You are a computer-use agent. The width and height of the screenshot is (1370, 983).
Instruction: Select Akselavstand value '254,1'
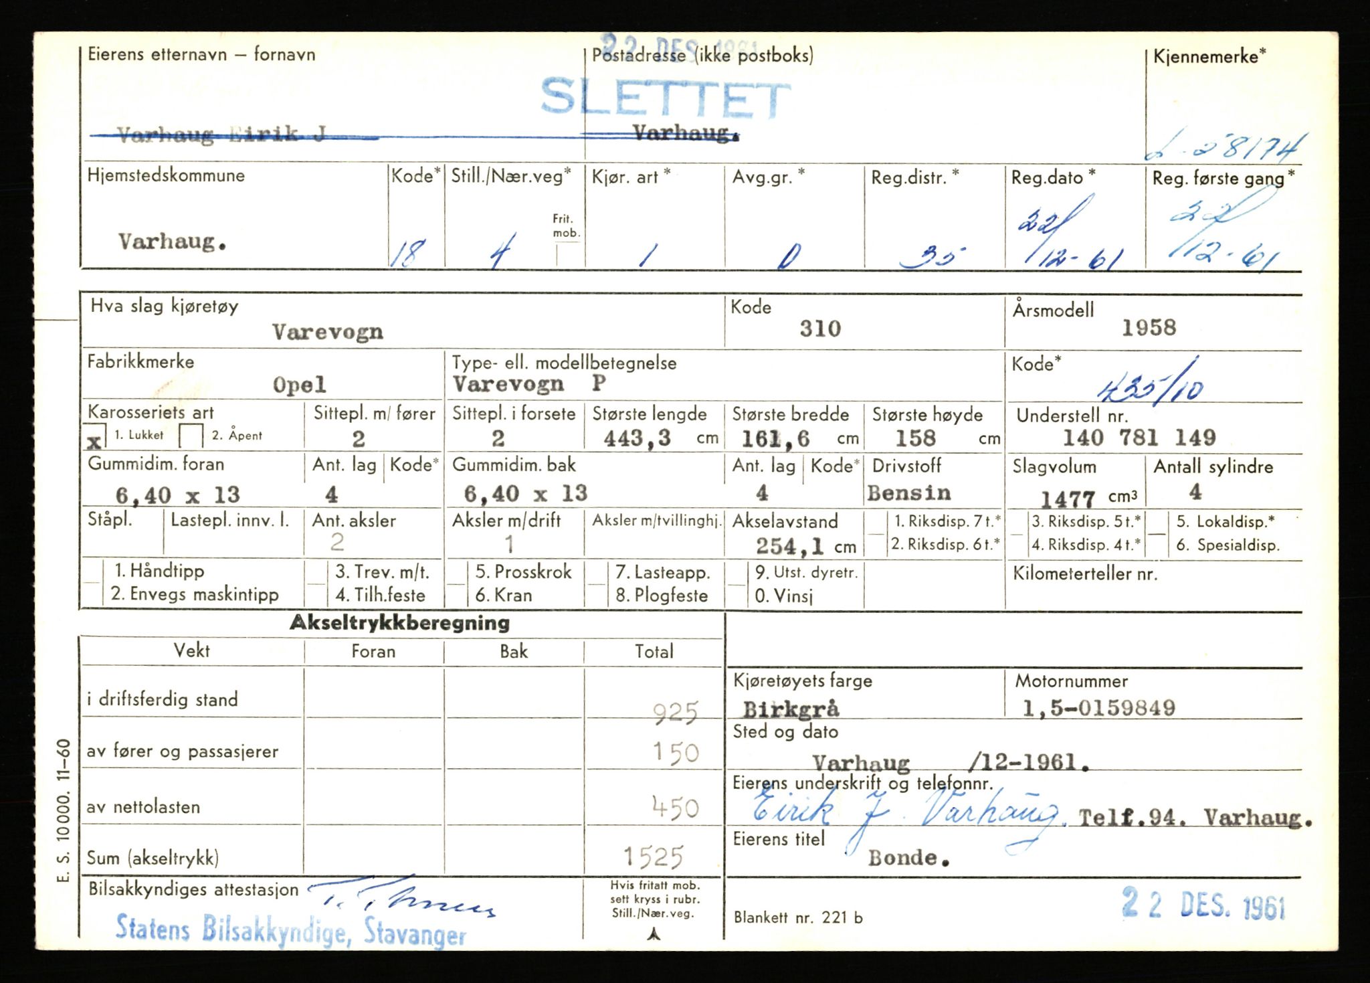coord(789,547)
